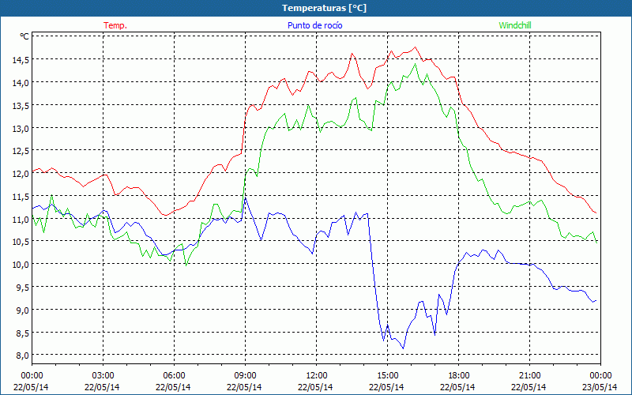Click the 8,5 y-axis value
This screenshot has width=632, height=395.
pyautogui.click(x=22, y=333)
